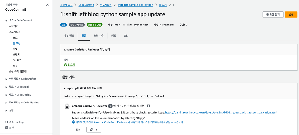Go to 코드 in the sidebar
This screenshot has height=135, width=299.
[15, 38]
